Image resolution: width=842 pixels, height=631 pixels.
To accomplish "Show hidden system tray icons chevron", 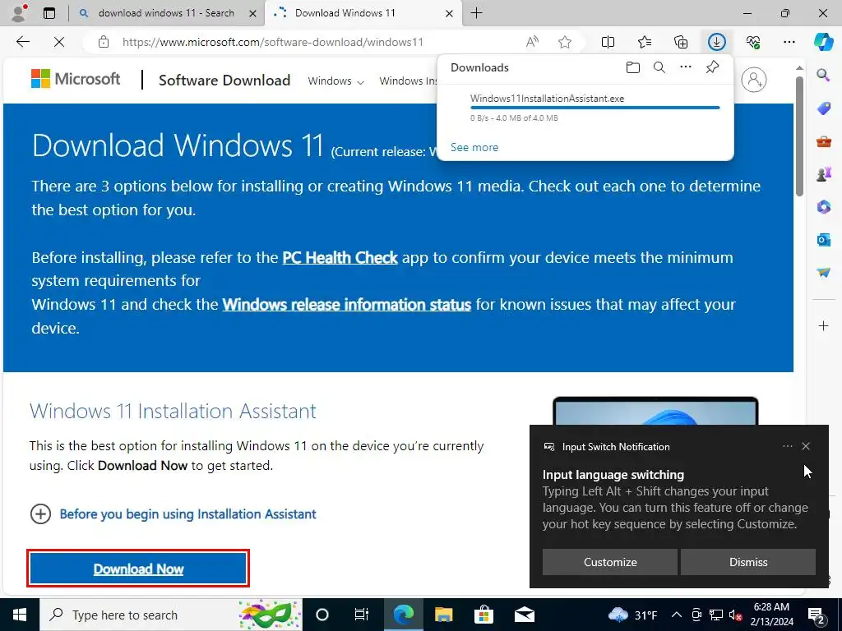I will pyautogui.click(x=677, y=615).
